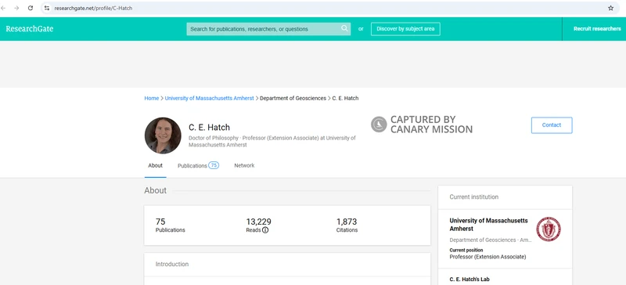
Task: Open the Reads info icon
Action: click(265, 230)
